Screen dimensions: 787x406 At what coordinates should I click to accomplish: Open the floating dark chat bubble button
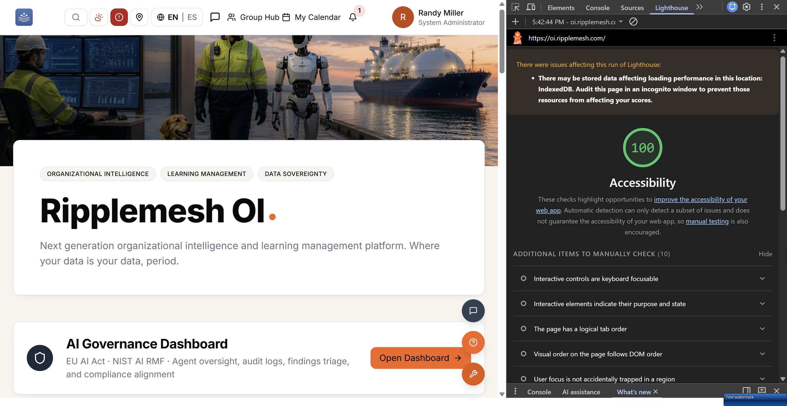473,311
